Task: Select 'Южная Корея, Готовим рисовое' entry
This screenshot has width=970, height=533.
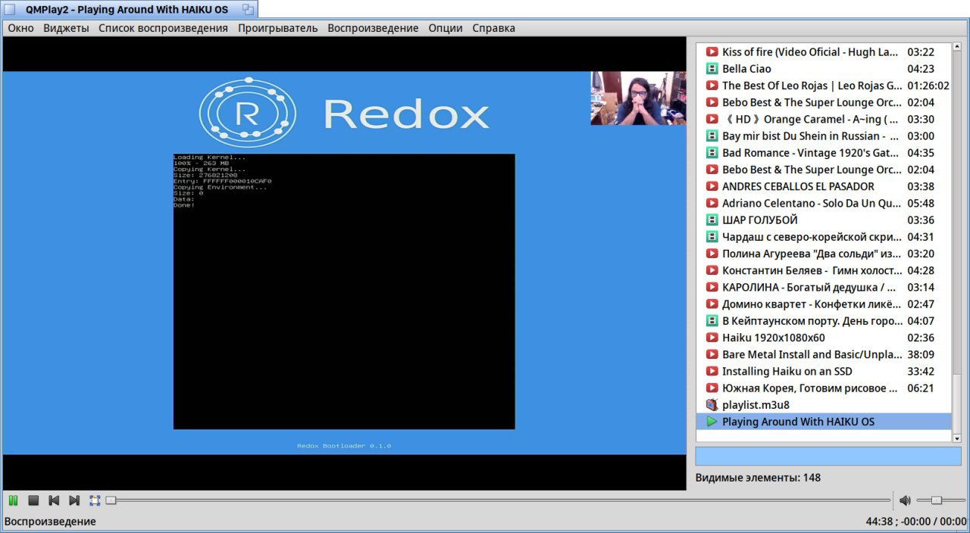Action: (824, 388)
